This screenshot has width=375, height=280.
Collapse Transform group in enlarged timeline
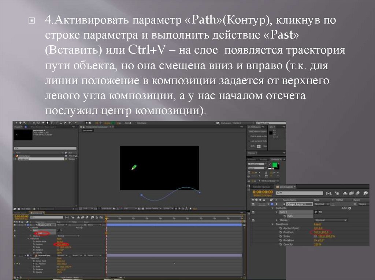coord(272,224)
